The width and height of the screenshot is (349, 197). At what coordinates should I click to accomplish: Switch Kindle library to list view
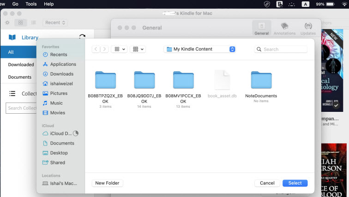(x=33, y=23)
